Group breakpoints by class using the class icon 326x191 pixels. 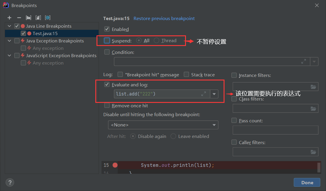click(x=47, y=18)
